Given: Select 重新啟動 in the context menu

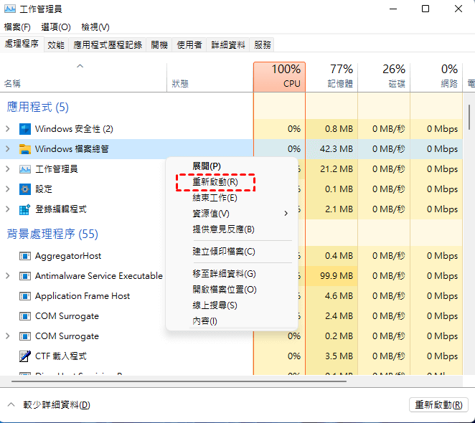Looking at the screenshot, I should tap(215, 182).
